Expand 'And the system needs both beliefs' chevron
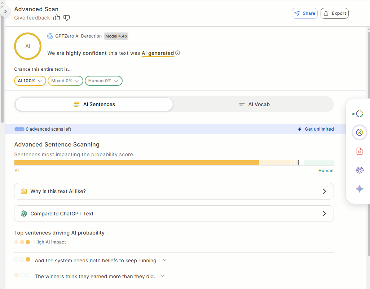 (165, 260)
